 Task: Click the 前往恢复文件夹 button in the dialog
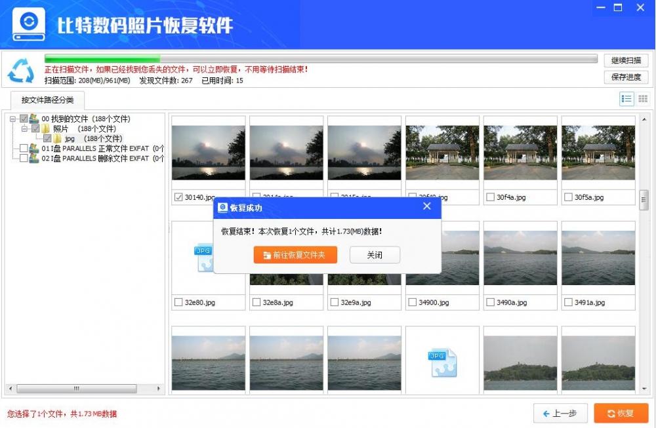pos(295,254)
